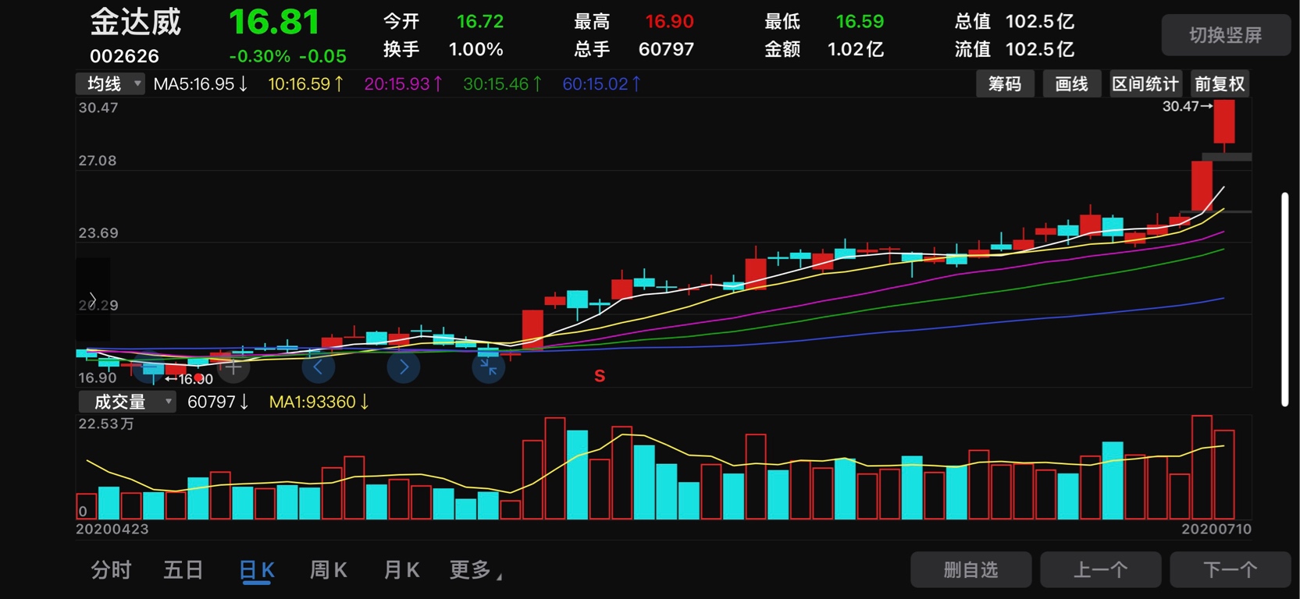Tap the red S sell marker

tap(600, 376)
